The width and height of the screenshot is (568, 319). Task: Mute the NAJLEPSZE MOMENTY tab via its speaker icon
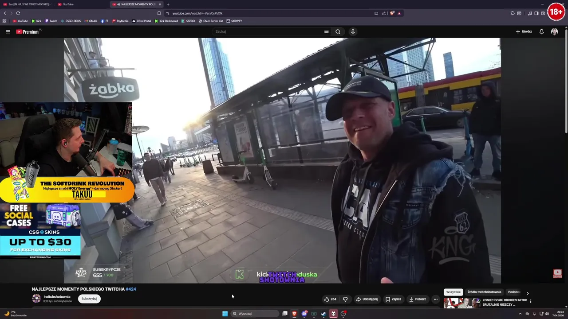(x=118, y=4)
